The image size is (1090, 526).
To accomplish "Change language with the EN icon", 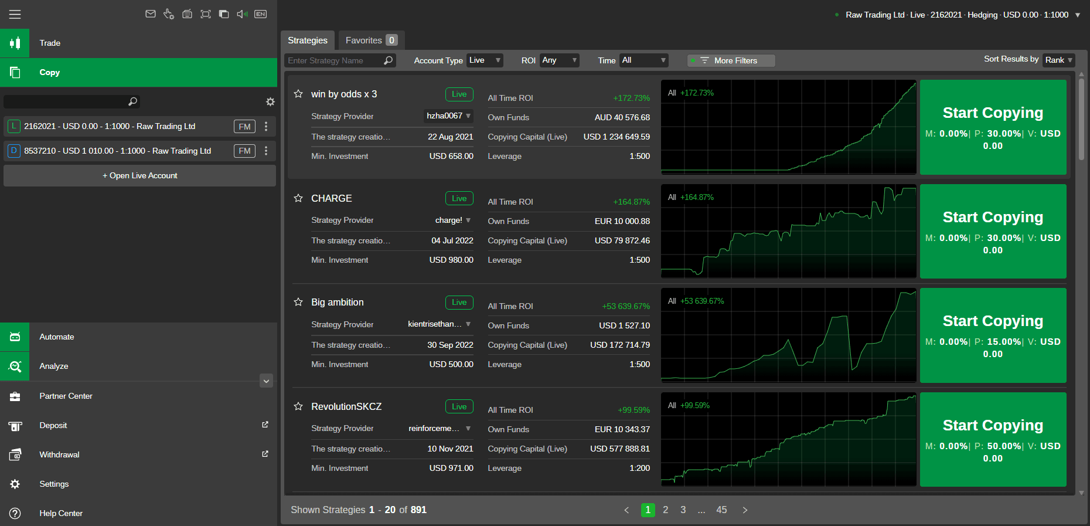I will coord(261,14).
